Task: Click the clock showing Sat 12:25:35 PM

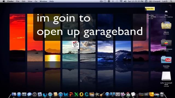Action: point(136,1)
